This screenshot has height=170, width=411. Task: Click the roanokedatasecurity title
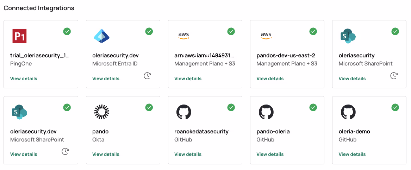tap(201, 132)
